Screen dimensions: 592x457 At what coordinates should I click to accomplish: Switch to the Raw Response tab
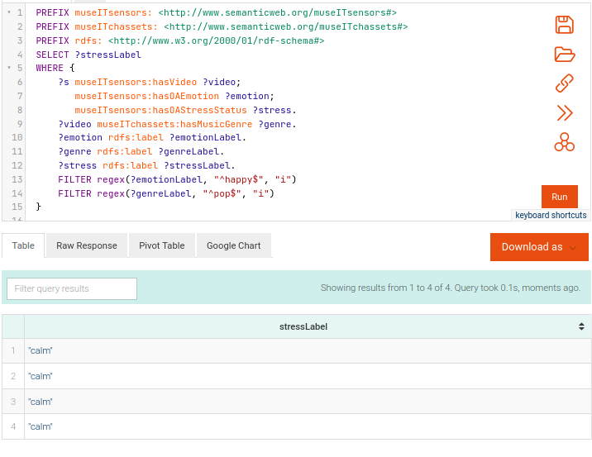[x=86, y=245]
